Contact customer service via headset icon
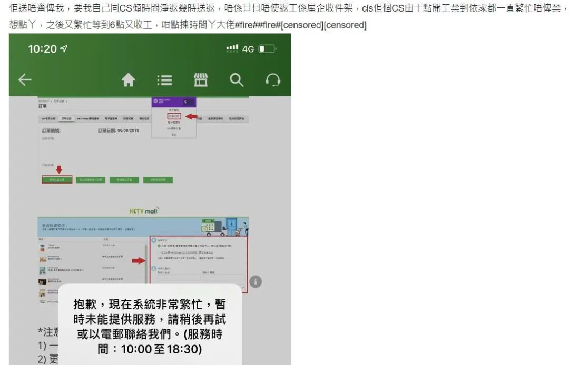The image size is (569, 365). pyautogui.click(x=272, y=80)
